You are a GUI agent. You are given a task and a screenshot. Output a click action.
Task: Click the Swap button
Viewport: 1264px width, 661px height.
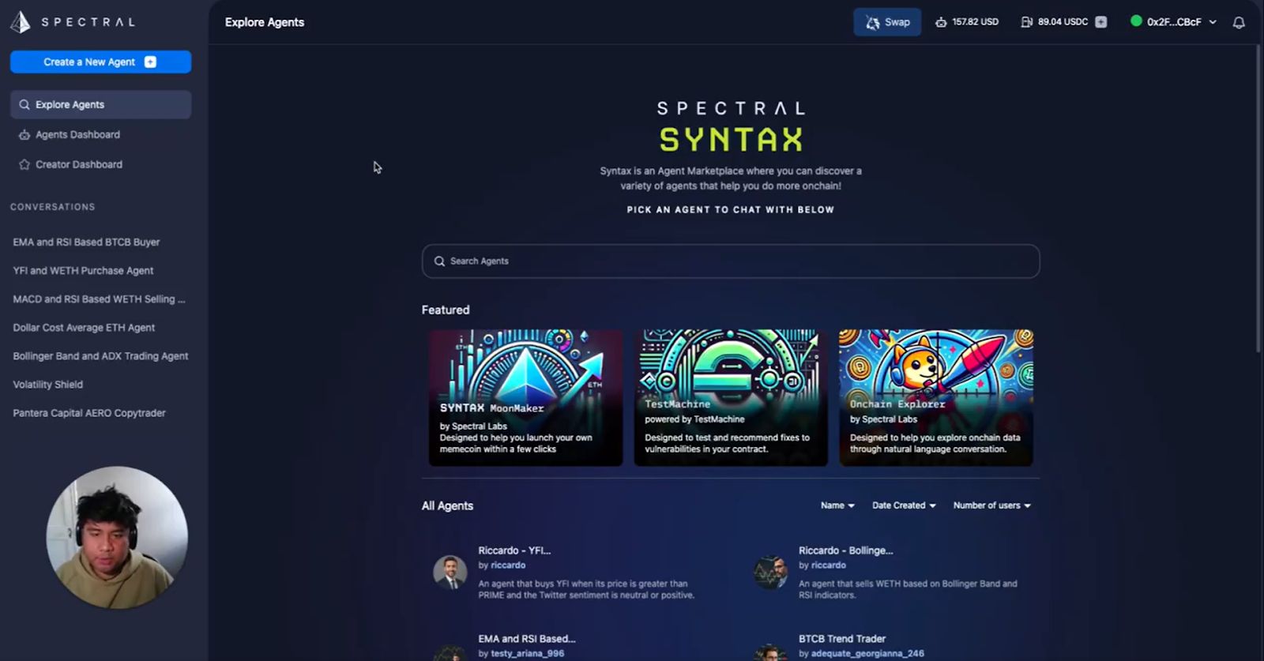pyautogui.click(x=887, y=22)
